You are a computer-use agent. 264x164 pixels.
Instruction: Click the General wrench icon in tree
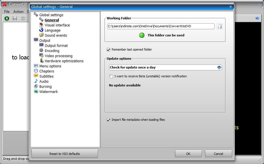[x=41, y=20]
